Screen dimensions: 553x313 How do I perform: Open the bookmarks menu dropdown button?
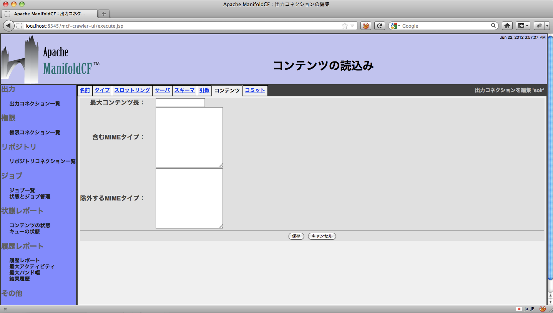523,26
